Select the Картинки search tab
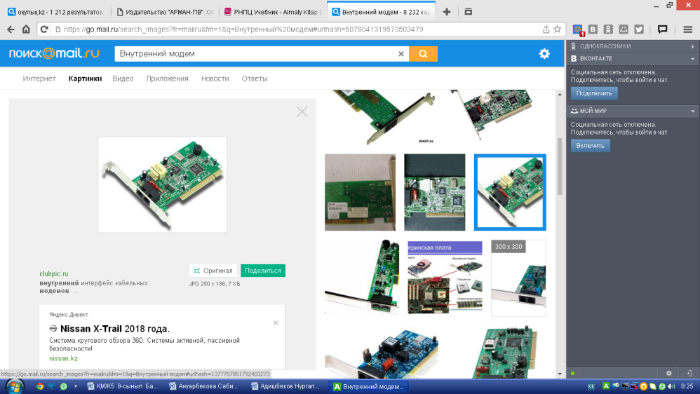The height and width of the screenshot is (394, 700). click(x=86, y=79)
